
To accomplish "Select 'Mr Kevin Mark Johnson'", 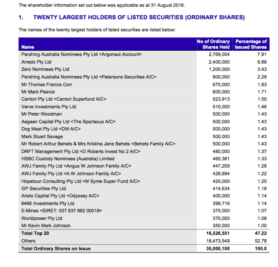I will pyautogui.click(x=46, y=226).
